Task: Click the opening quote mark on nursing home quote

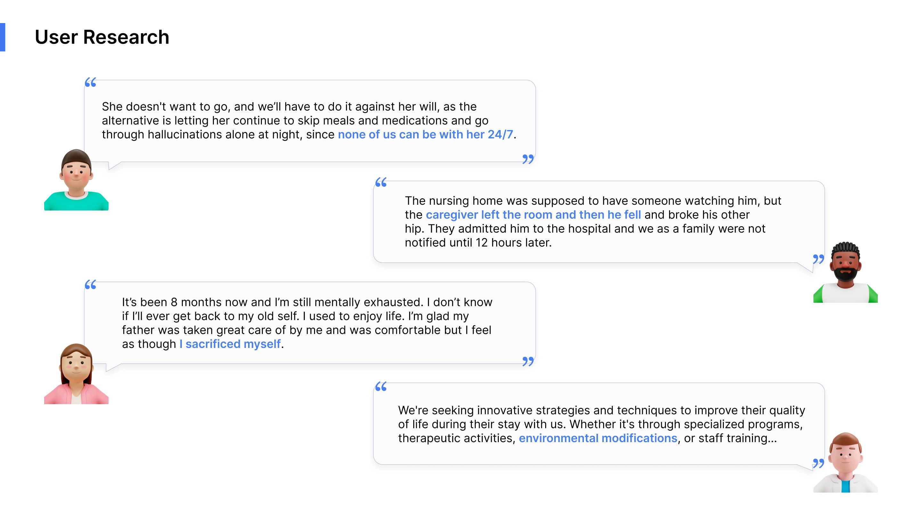Action: coord(381,182)
